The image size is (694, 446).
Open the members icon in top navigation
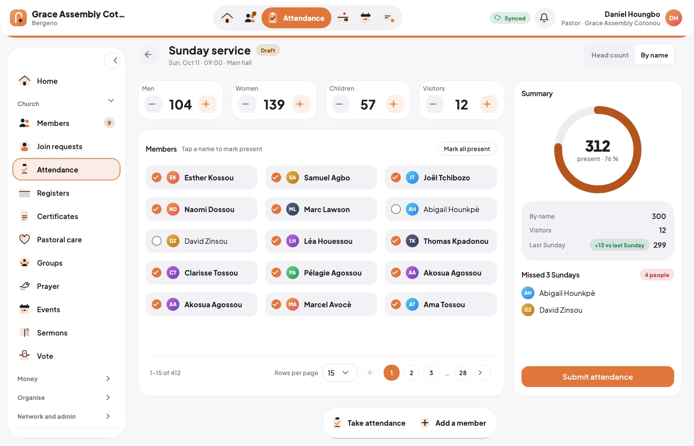coord(250,18)
